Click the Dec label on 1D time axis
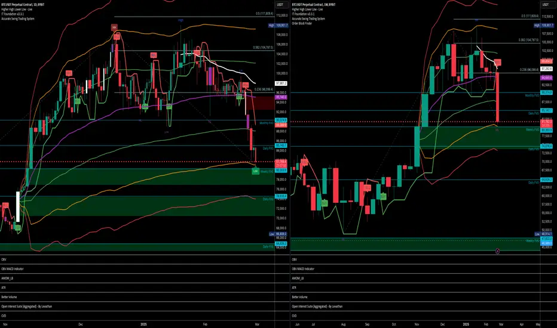 (81, 324)
